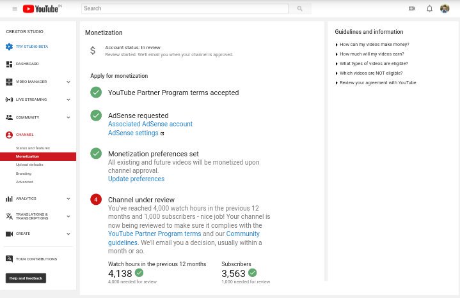Image resolution: width=460 pixels, height=298 pixels.
Task: Click green checkmark beside Partner Program terms accepted
Action: (96, 93)
